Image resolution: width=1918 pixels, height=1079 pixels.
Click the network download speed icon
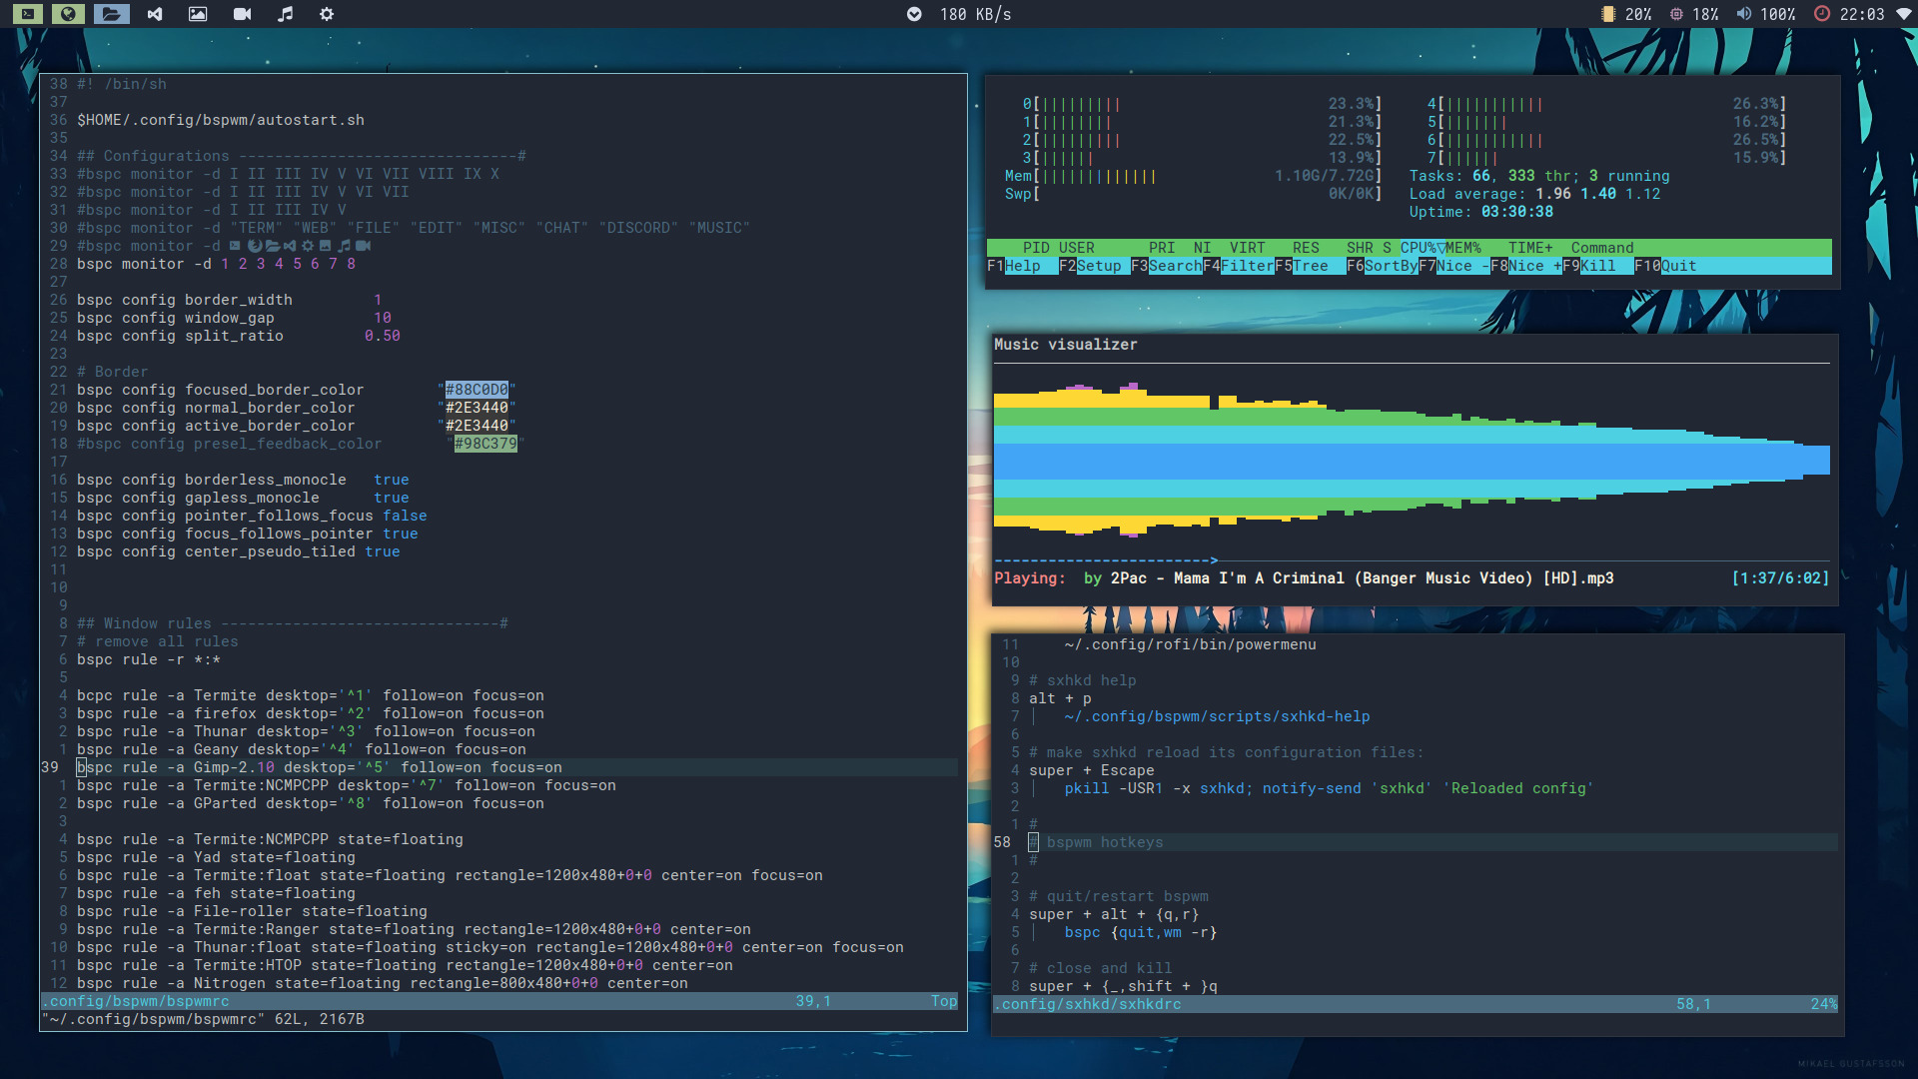coord(914,14)
